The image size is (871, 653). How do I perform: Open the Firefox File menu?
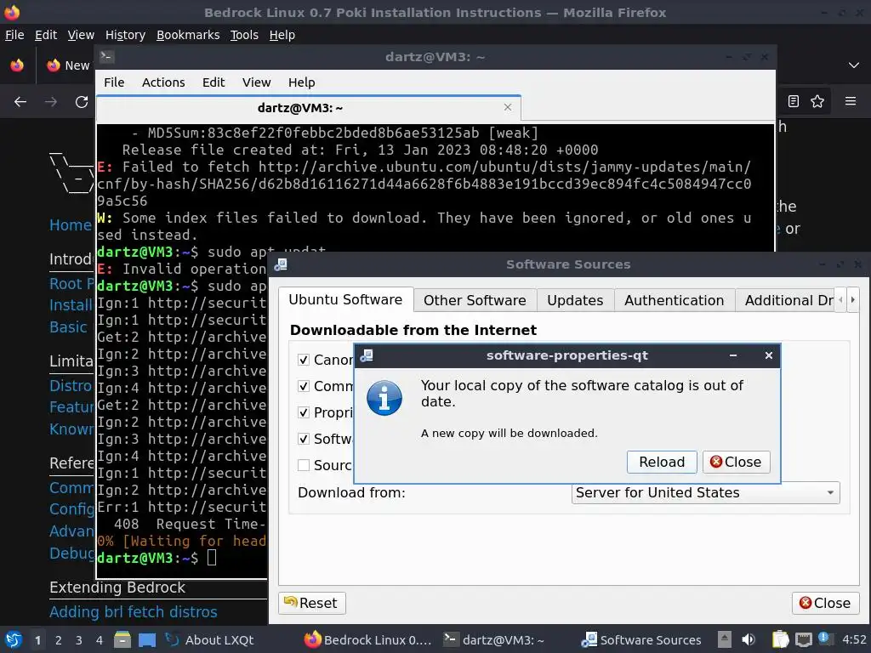14,35
